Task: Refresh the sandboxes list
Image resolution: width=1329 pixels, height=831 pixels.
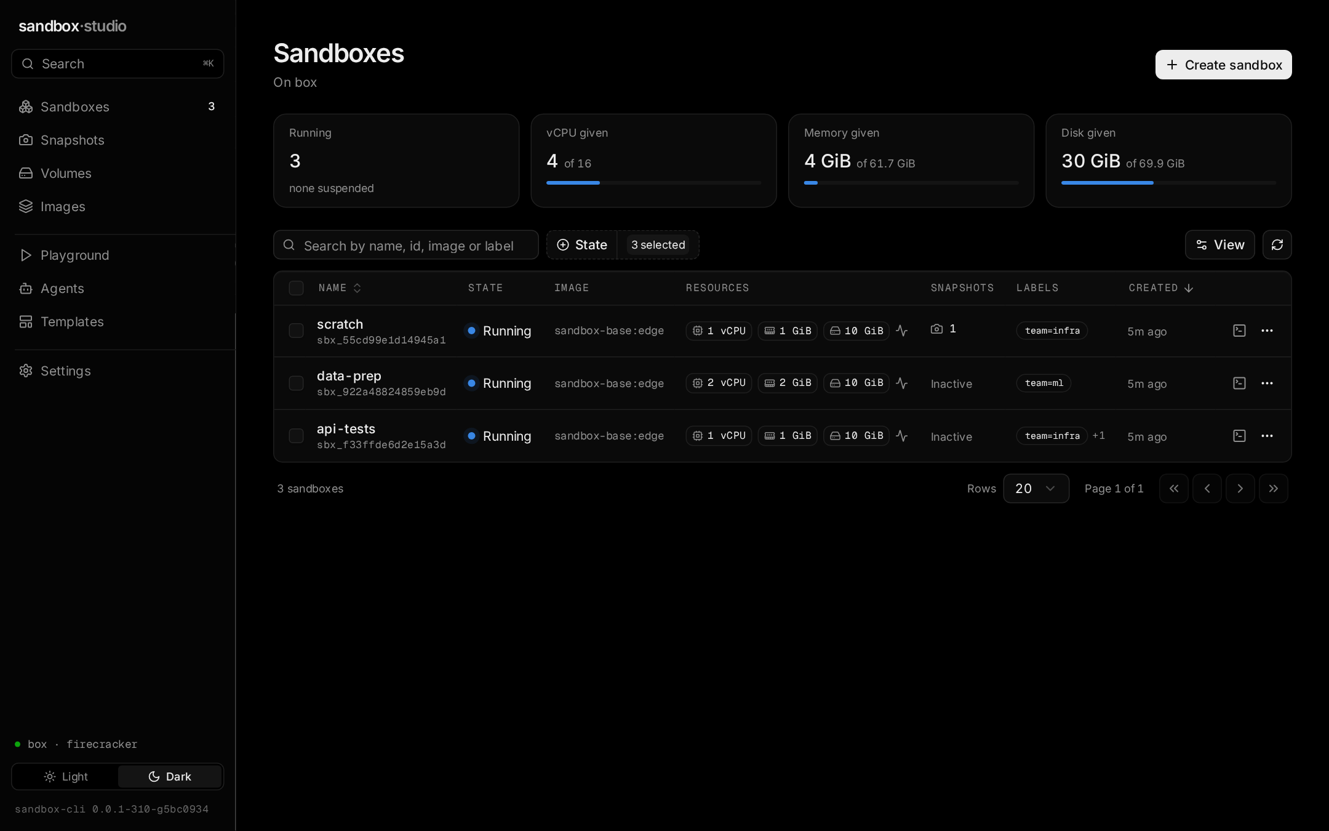Action: (x=1277, y=245)
